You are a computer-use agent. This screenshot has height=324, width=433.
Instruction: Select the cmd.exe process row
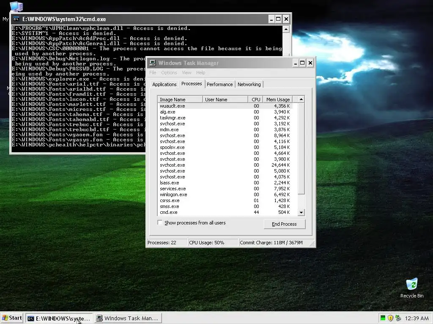point(225,213)
